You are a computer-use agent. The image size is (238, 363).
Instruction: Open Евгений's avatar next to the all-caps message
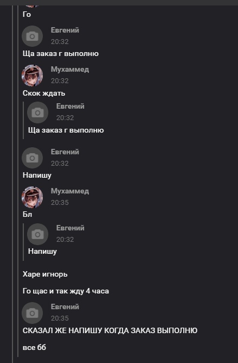[x=32, y=313]
